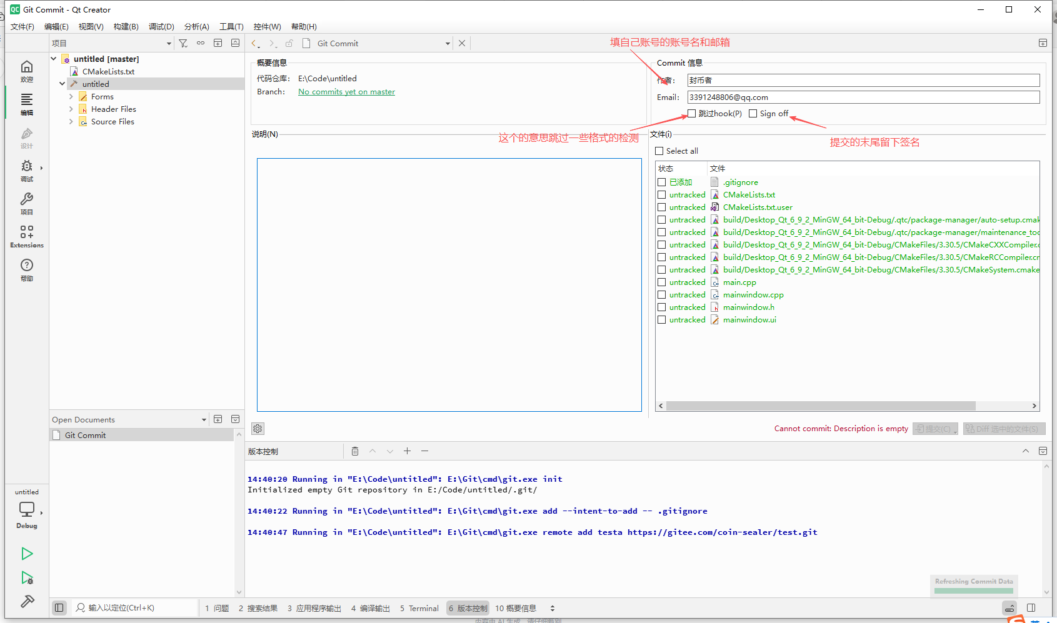Open the Design (设计) mode

pyautogui.click(x=26, y=137)
